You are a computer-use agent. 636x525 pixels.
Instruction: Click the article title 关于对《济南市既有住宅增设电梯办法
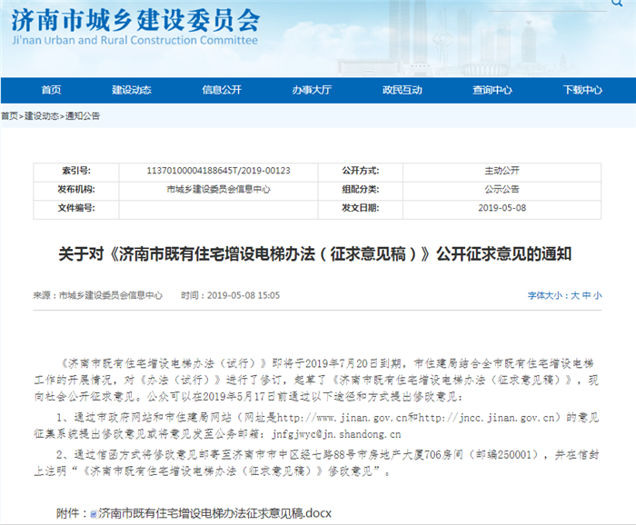[x=315, y=254]
